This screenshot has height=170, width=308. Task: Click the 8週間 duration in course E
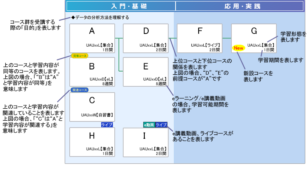[x=161, y=84]
